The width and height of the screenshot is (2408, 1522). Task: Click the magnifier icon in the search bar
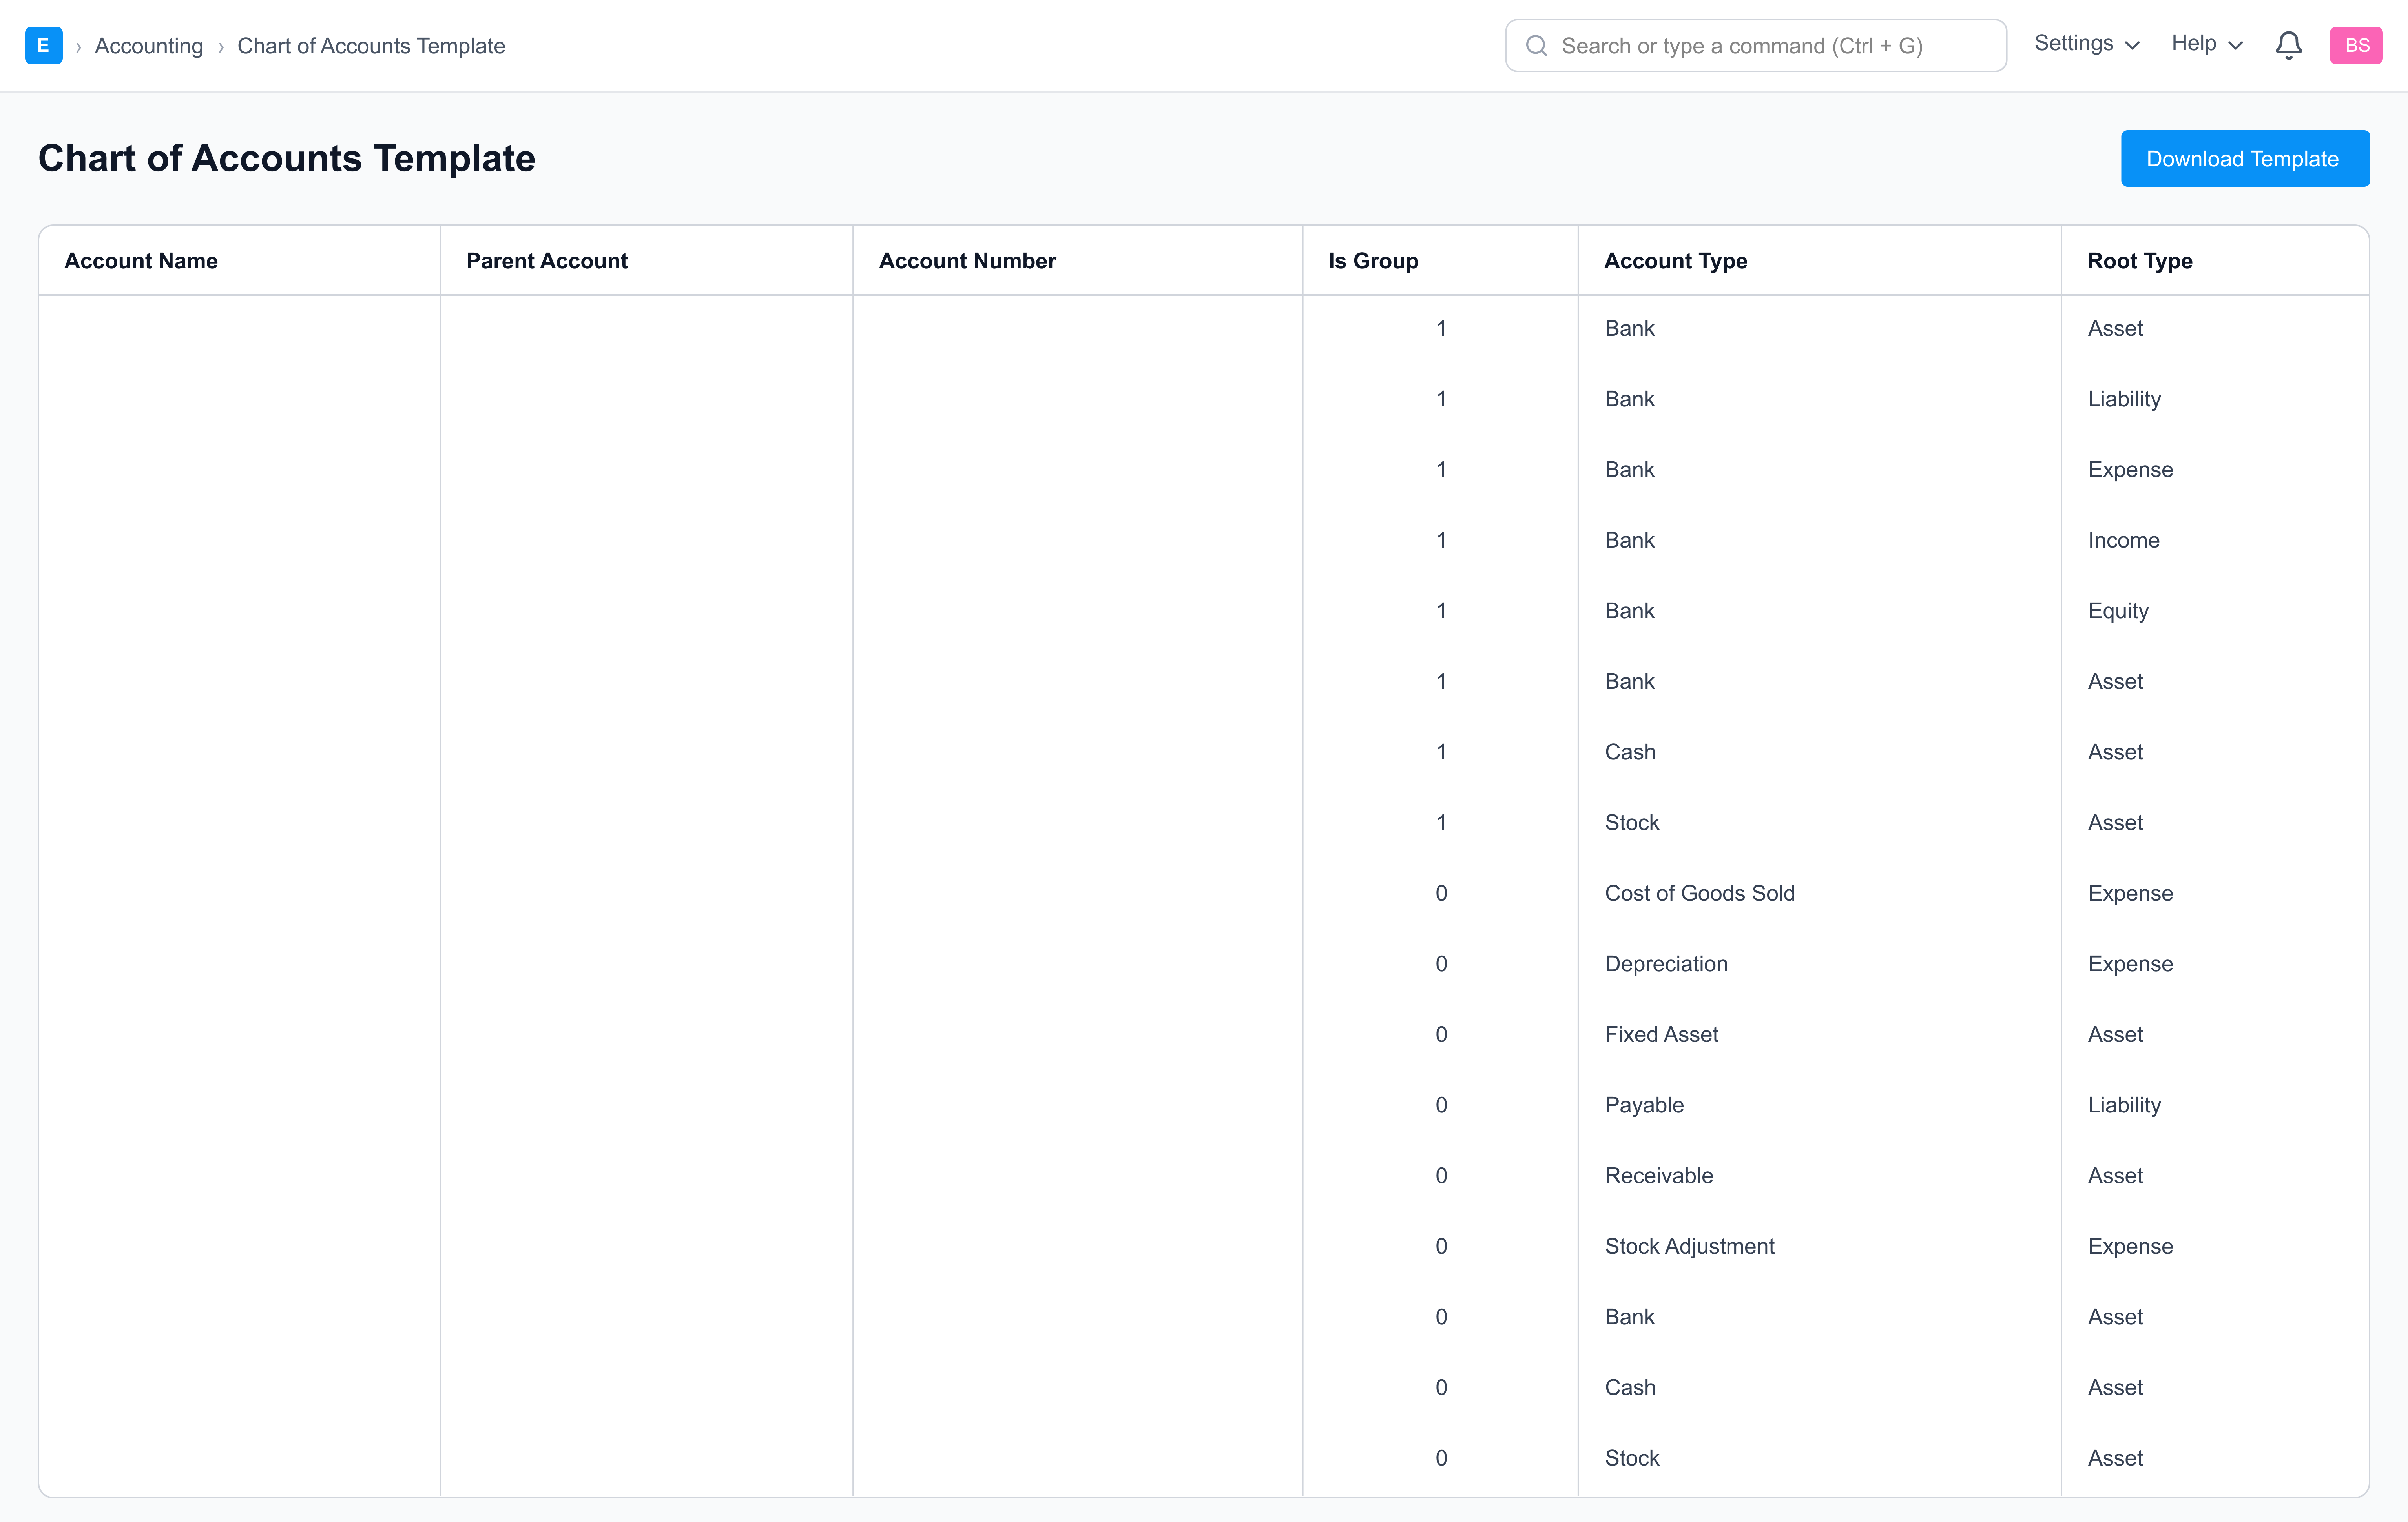coord(1536,46)
